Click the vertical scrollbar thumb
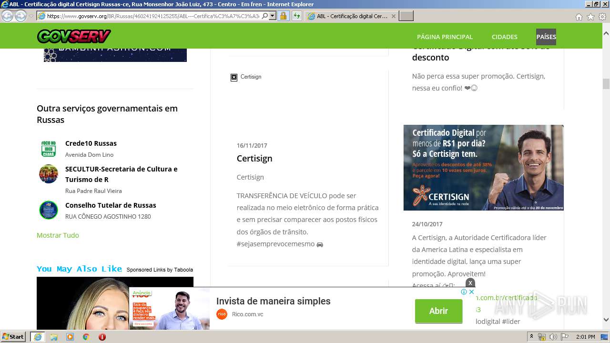Viewport: 610px width, 343px height. (x=606, y=84)
